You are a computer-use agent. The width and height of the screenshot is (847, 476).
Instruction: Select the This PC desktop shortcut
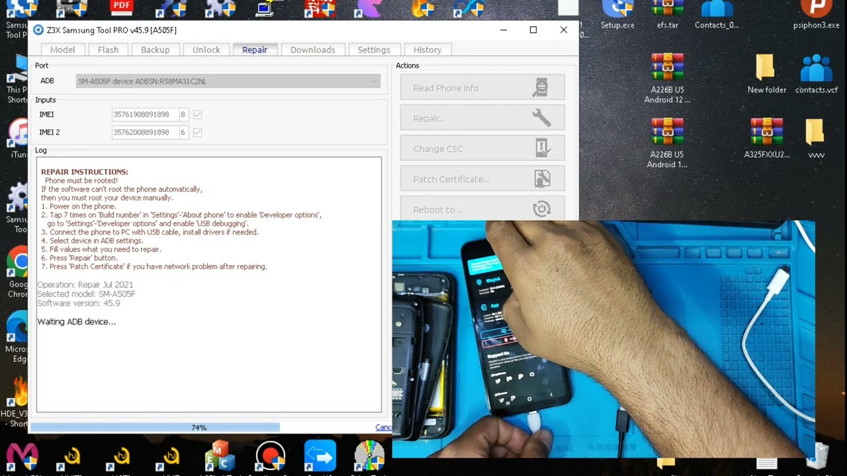[17, 78]
